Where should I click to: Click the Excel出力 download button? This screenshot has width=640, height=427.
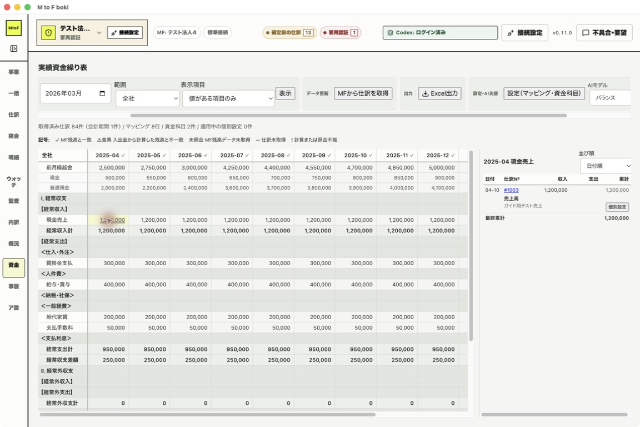tap(439, 93)
